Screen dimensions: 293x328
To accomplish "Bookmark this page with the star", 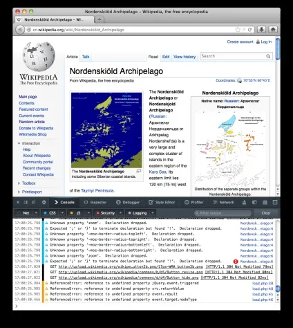I will pyautogui.click(x=238, y=30).
